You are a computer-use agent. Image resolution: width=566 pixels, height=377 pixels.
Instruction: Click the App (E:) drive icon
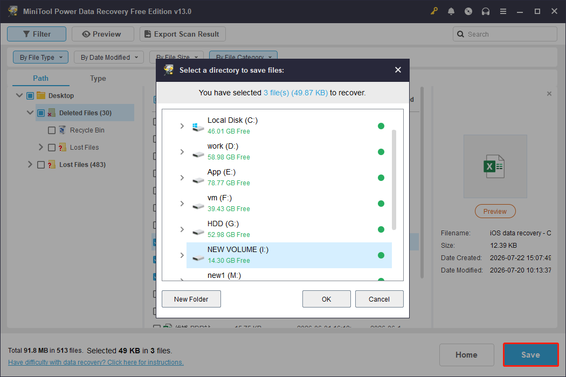(x=198, y=180)
